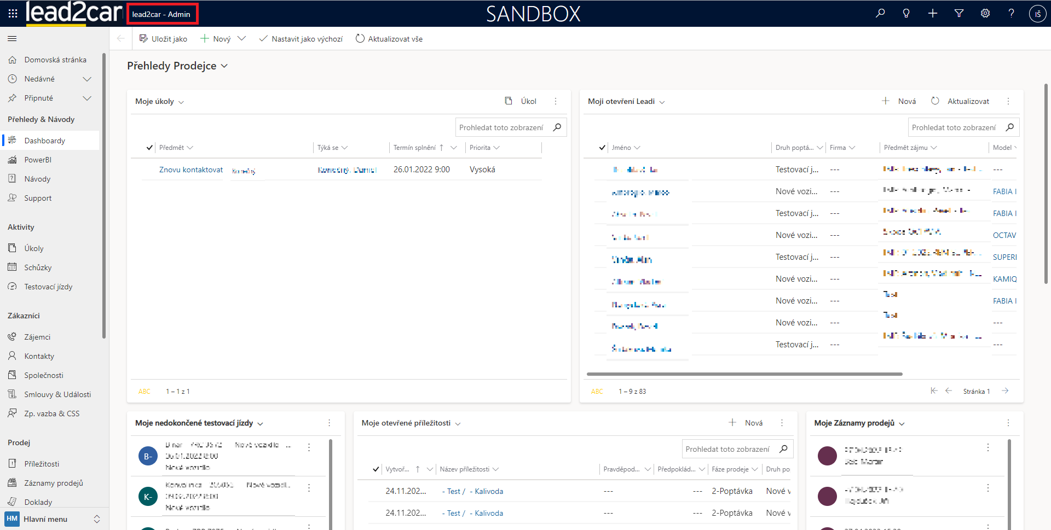This screenshot has width=1051, height=530.
Task: Click the horizontal scrollbar in leads grid
Action: pos(744,374)
